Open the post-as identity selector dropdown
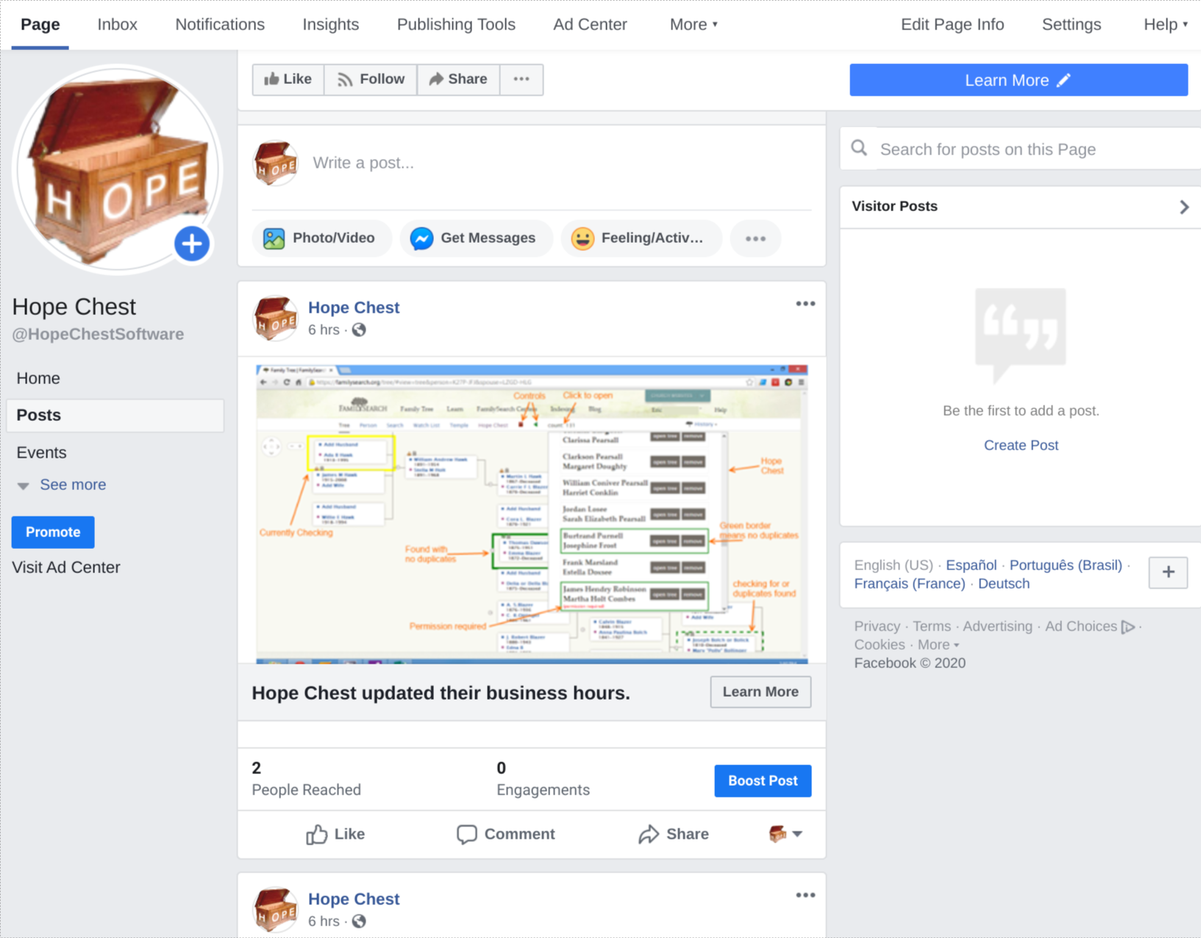This screenshot has height=938, width=1201. click(785, 834)
